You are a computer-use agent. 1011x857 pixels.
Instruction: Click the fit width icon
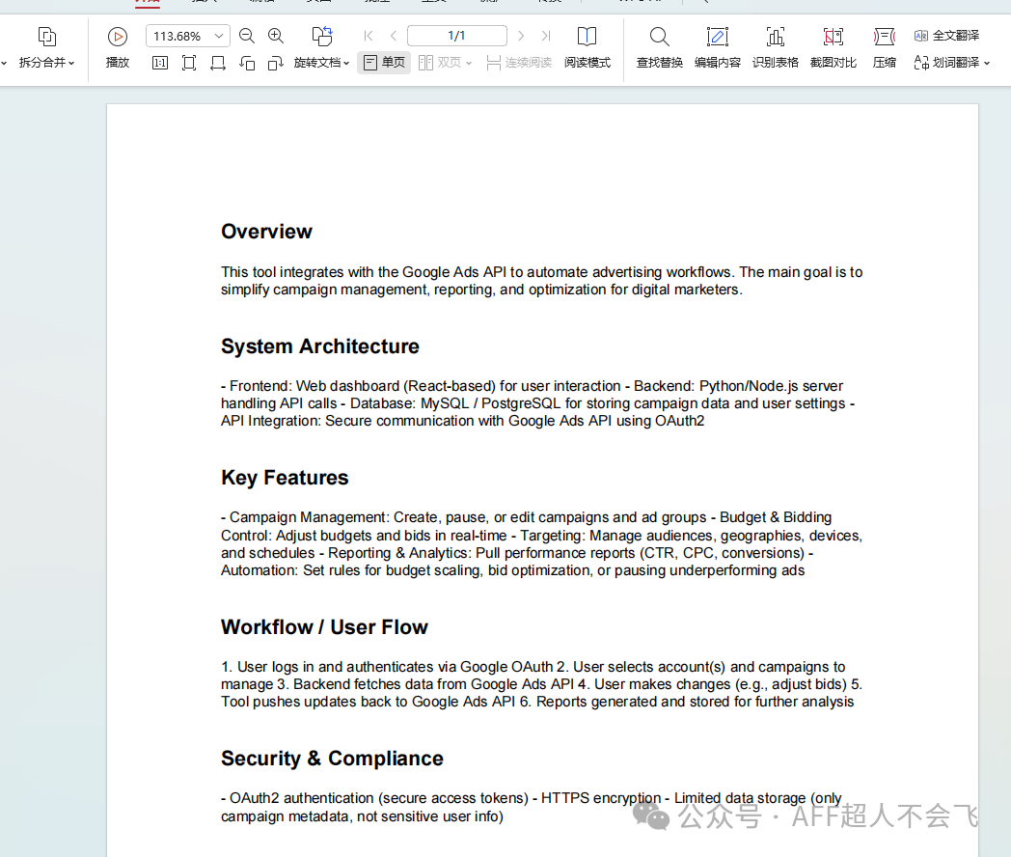(218, 63)
